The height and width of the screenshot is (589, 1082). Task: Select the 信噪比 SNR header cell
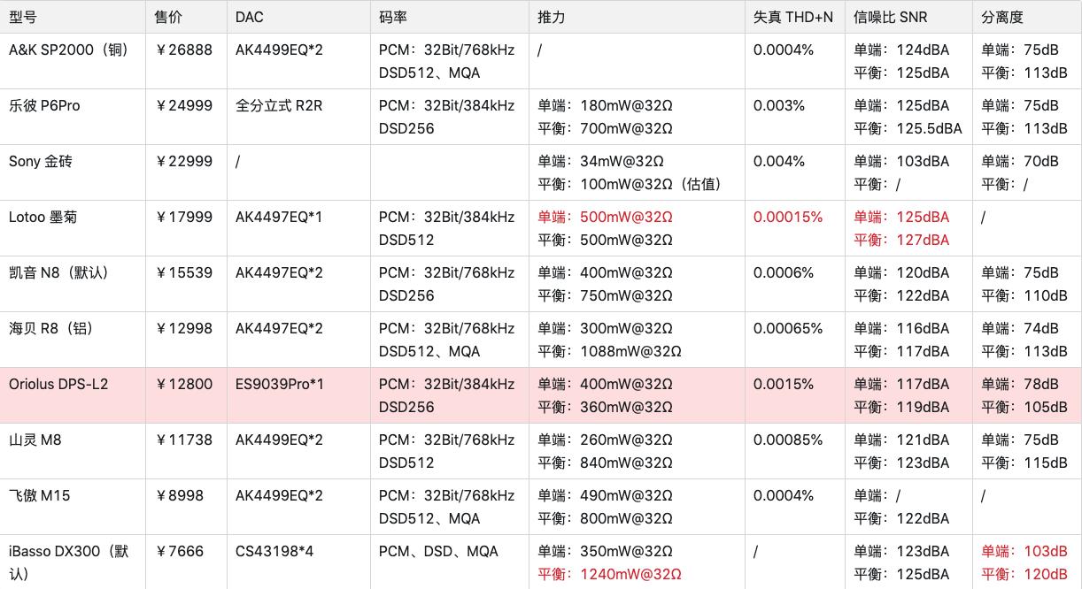[890, 17]
